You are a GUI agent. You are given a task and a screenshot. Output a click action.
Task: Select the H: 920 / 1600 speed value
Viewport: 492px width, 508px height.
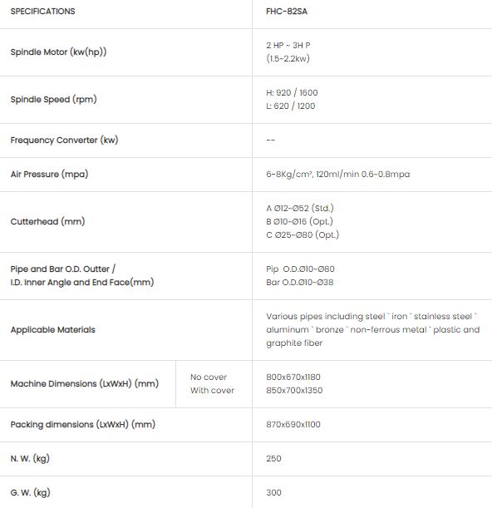292,92
